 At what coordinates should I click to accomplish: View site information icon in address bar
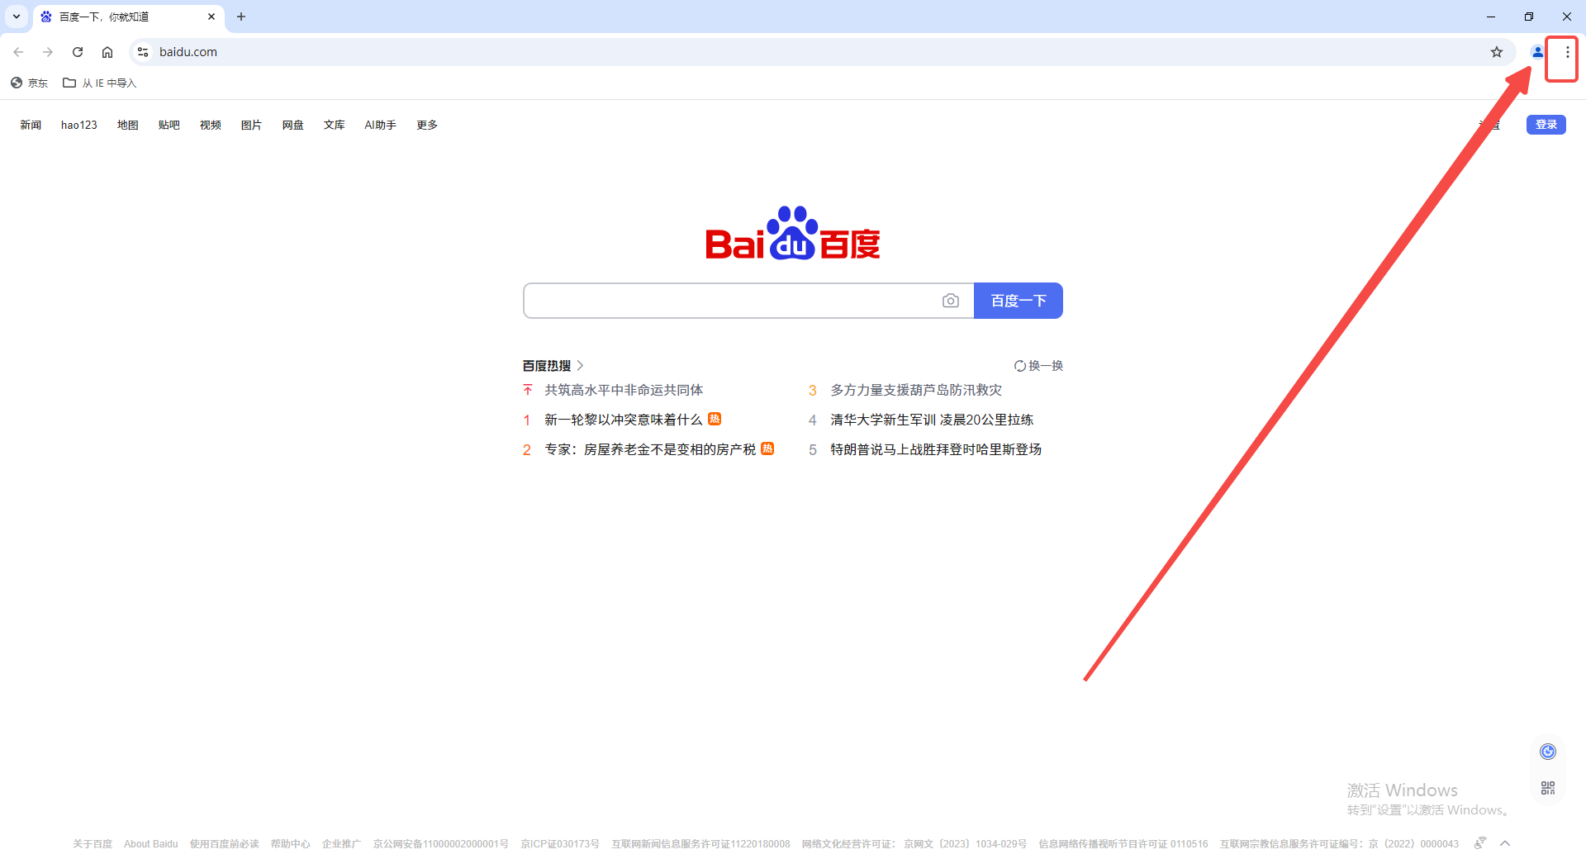[x=143, y=52]
